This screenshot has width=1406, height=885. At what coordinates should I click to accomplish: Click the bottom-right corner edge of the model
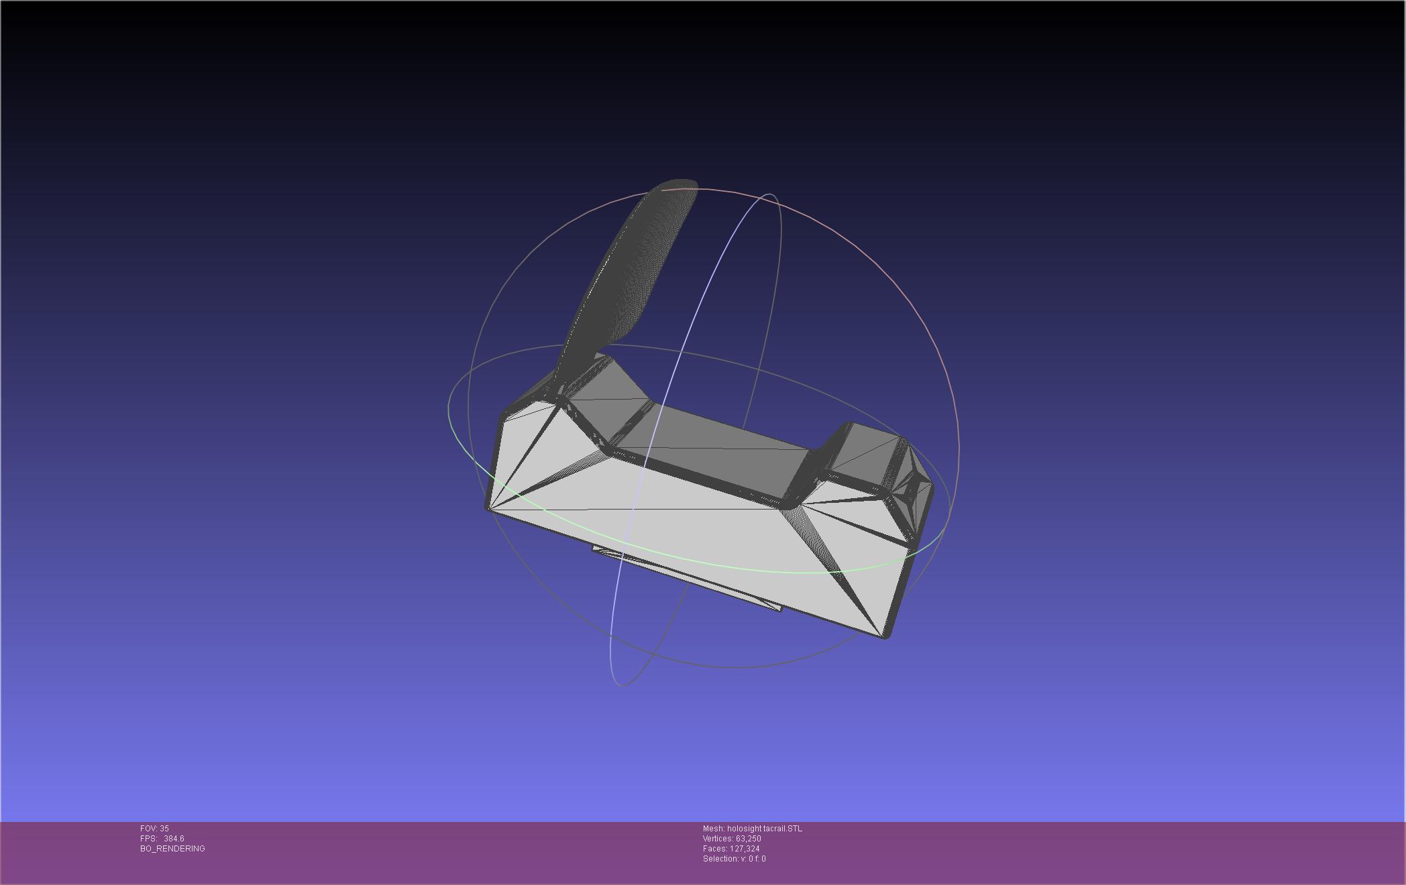tap(887, 635)
